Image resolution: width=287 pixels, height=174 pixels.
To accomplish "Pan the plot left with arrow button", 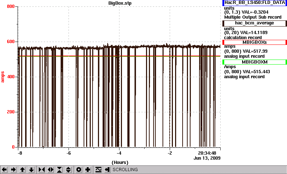I will [x=4, y=170].
